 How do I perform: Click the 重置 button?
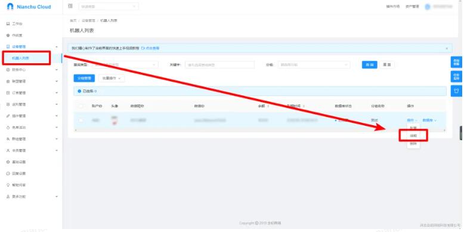pyautogui.click(x=386, y=64)
